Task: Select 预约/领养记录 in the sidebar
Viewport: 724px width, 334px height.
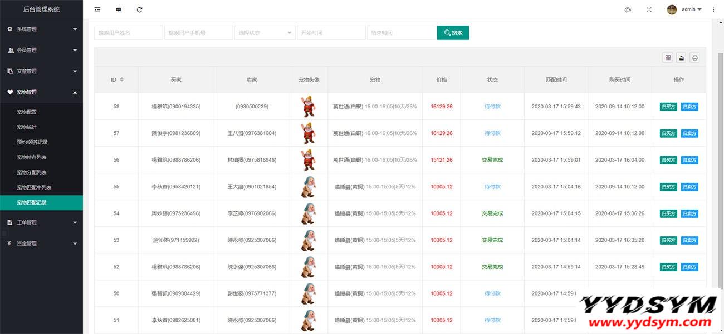Action: pos(32,142)
